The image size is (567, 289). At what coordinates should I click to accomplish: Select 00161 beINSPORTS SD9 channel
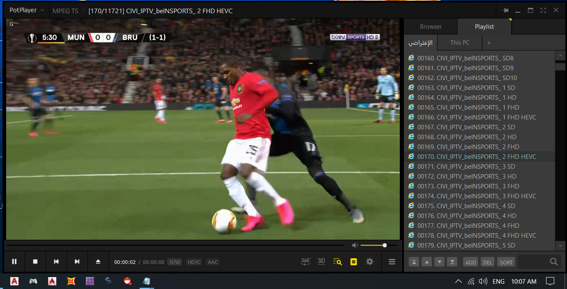click(x=479, y=68)
